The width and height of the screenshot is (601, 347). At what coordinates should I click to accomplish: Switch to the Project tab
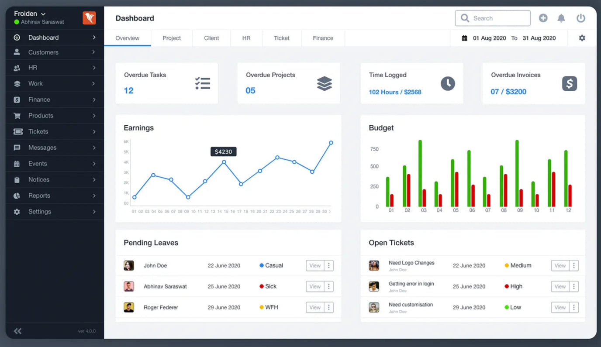click(172, 38)
